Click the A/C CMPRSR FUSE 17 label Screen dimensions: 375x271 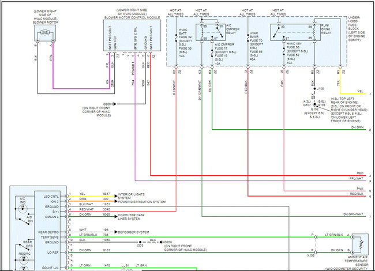pos(225,48)
